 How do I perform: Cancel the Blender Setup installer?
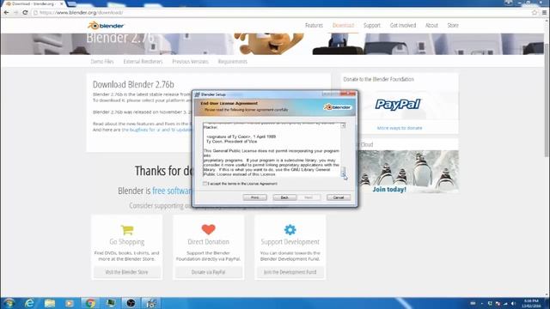pos(339,197)
